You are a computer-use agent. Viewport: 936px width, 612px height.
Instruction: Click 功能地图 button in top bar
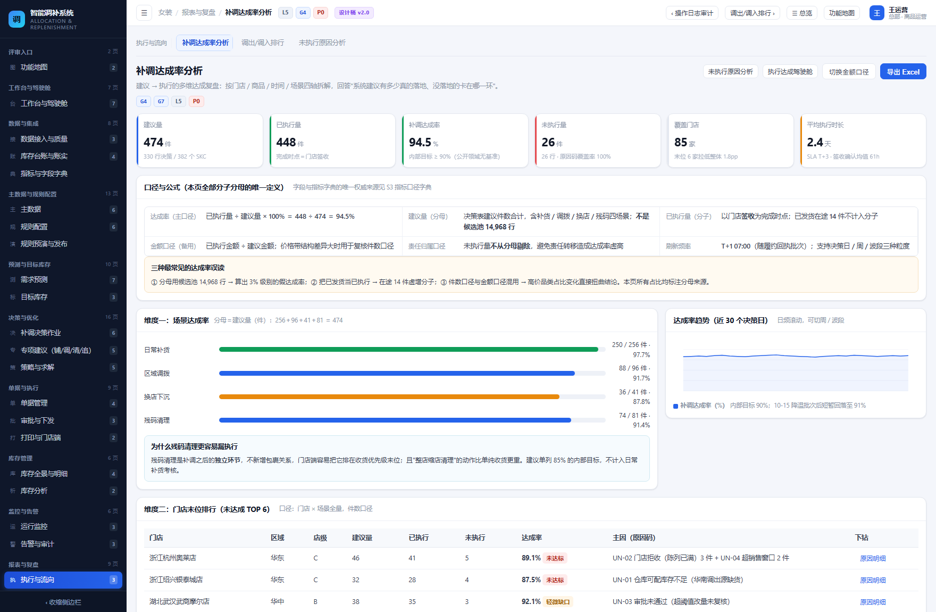pos(841,13)
